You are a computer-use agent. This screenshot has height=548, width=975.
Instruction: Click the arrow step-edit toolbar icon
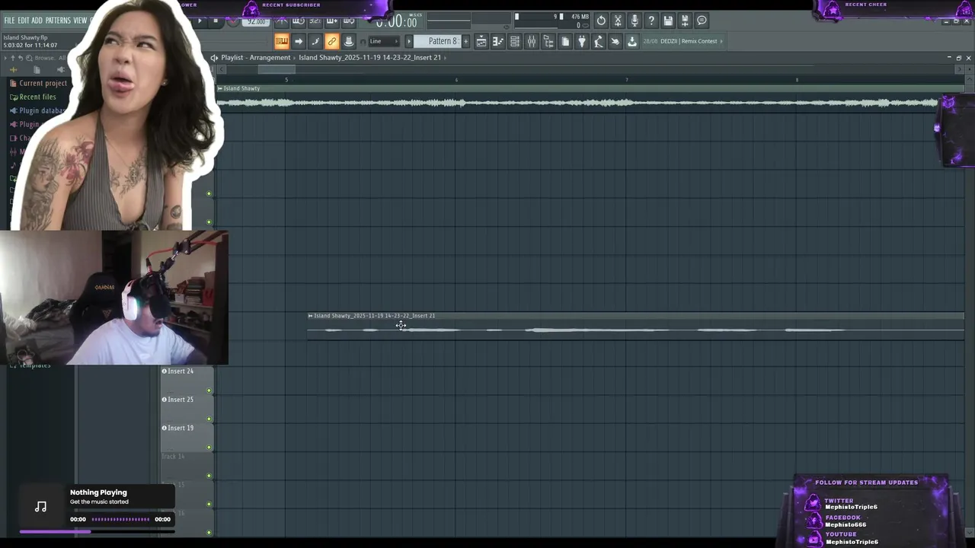299,41
